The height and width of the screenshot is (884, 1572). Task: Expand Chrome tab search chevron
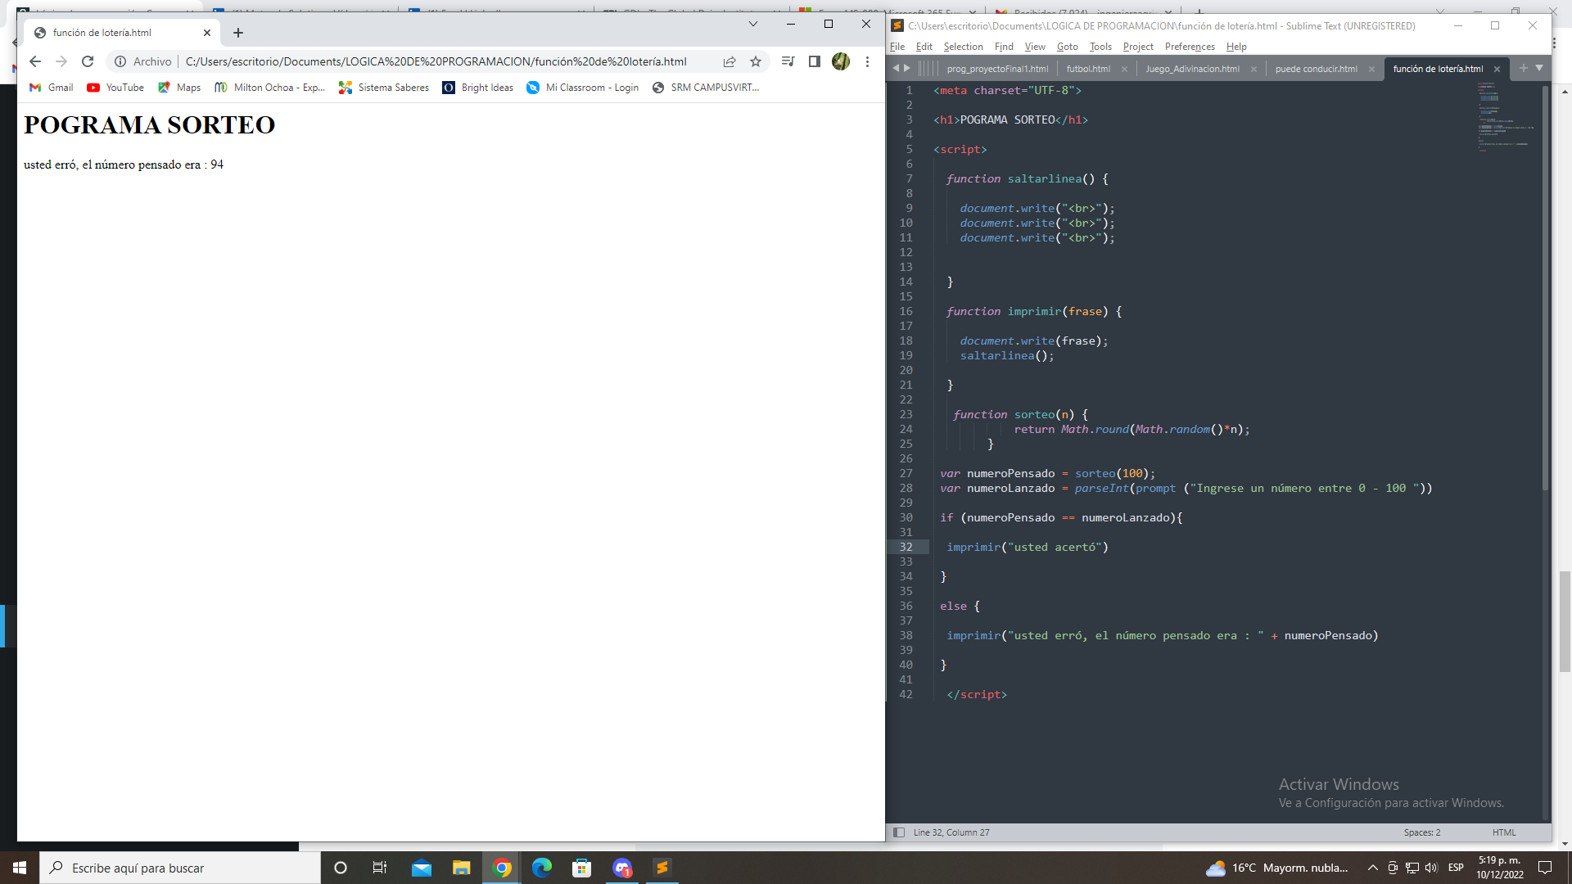pos(752,24)
